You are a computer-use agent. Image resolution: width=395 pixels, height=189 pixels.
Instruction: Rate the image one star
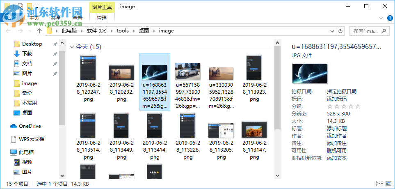(x=330, y=106)
